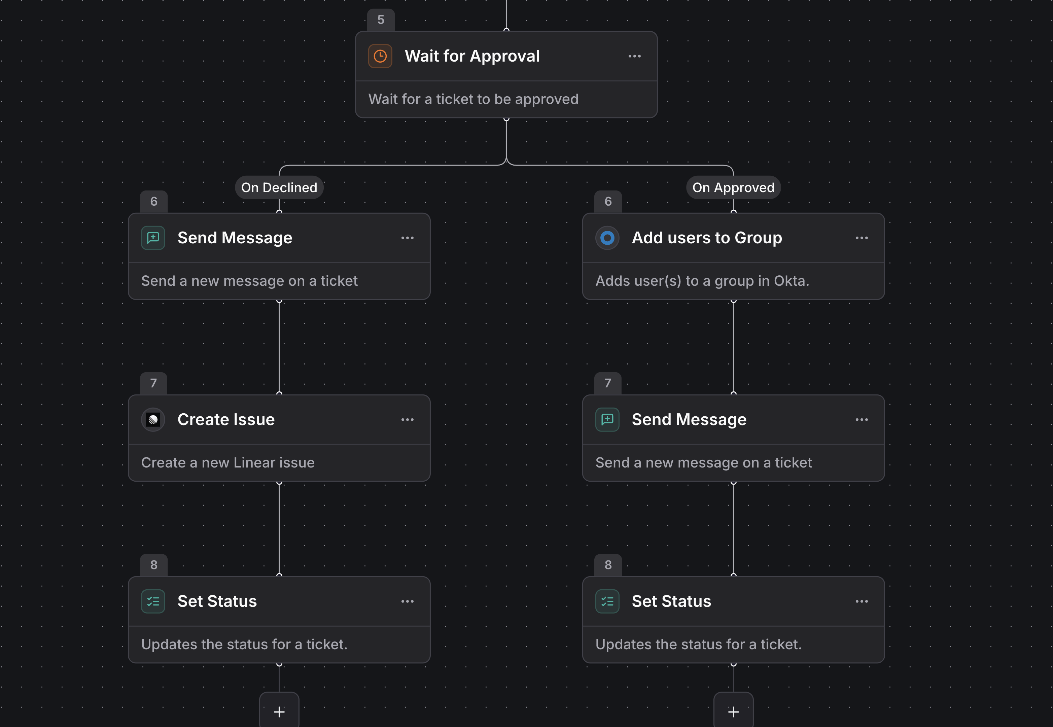This screenshot has width=1053, height=727.
Task: Click the message icon on the On Declined Send Message node
Action: coord(153,238)
